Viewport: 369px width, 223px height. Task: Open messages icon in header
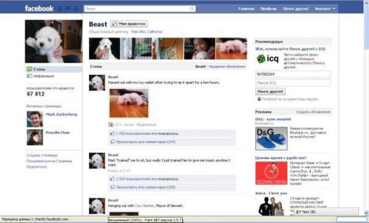point(68,9)
